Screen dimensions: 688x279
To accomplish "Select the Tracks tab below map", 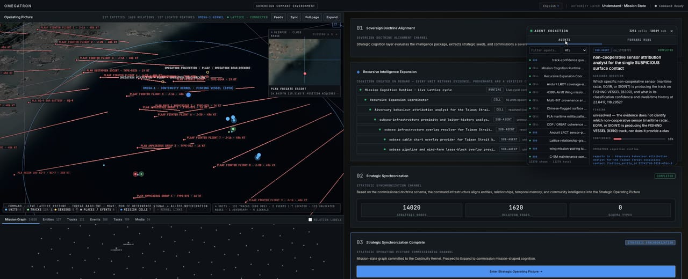I will pos(76,219).
